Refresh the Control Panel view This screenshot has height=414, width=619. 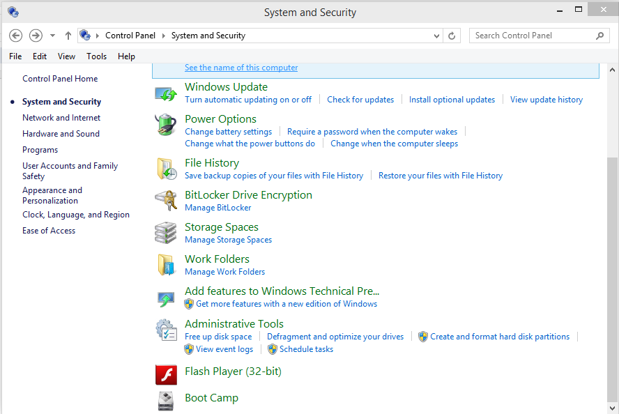coord(452,36)
